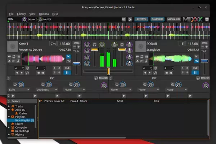Open FX2 third effect None dropdown

click(x=176, y=90)
